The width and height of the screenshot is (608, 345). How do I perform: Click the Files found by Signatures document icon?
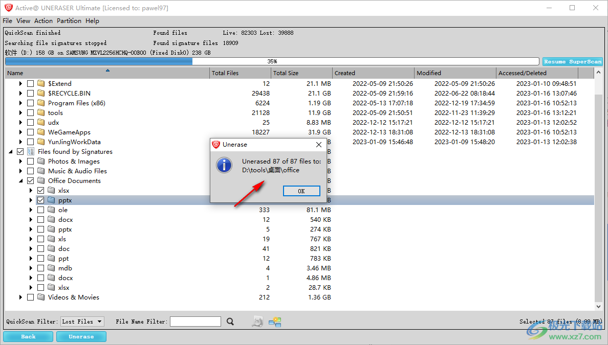click(x=31, y=151)
